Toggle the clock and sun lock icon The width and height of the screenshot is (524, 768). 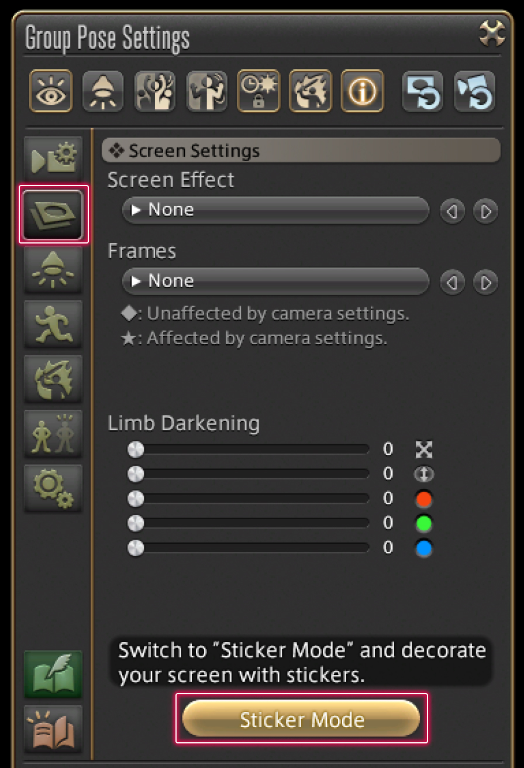click(258, 92)
